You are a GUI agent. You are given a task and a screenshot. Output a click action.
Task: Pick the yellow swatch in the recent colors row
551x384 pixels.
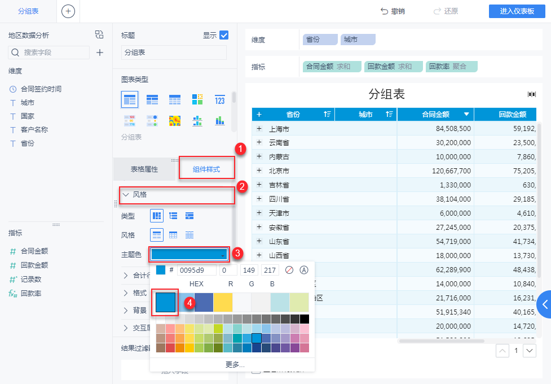[x=223, y=302]
